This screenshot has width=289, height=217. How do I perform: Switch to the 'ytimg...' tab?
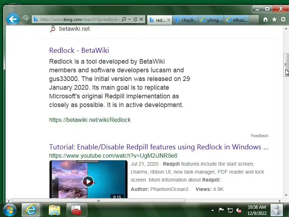pyautogui.click(x=211, y=20)
